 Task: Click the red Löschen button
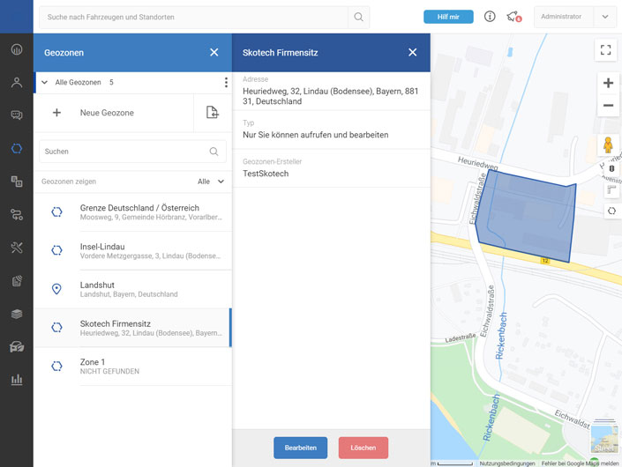[x=363, y=448]
